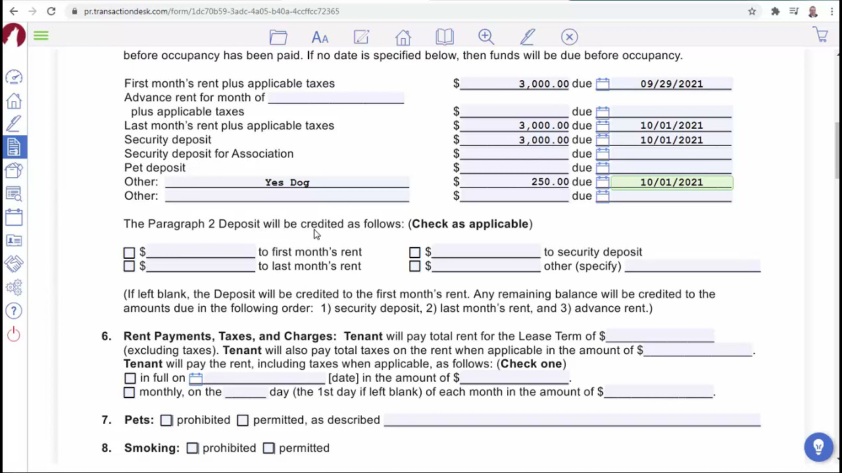Viewport: 842px width, 473px height.
Task: Check Smoking permitted checkbox
Action: (x=268, y=448)
